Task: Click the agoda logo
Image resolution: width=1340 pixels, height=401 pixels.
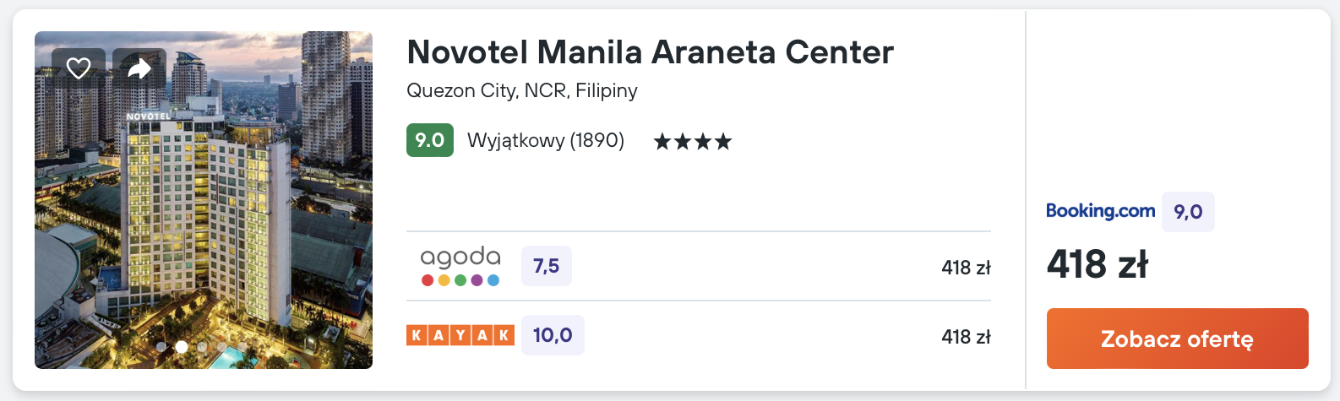Action: (460, 266)
